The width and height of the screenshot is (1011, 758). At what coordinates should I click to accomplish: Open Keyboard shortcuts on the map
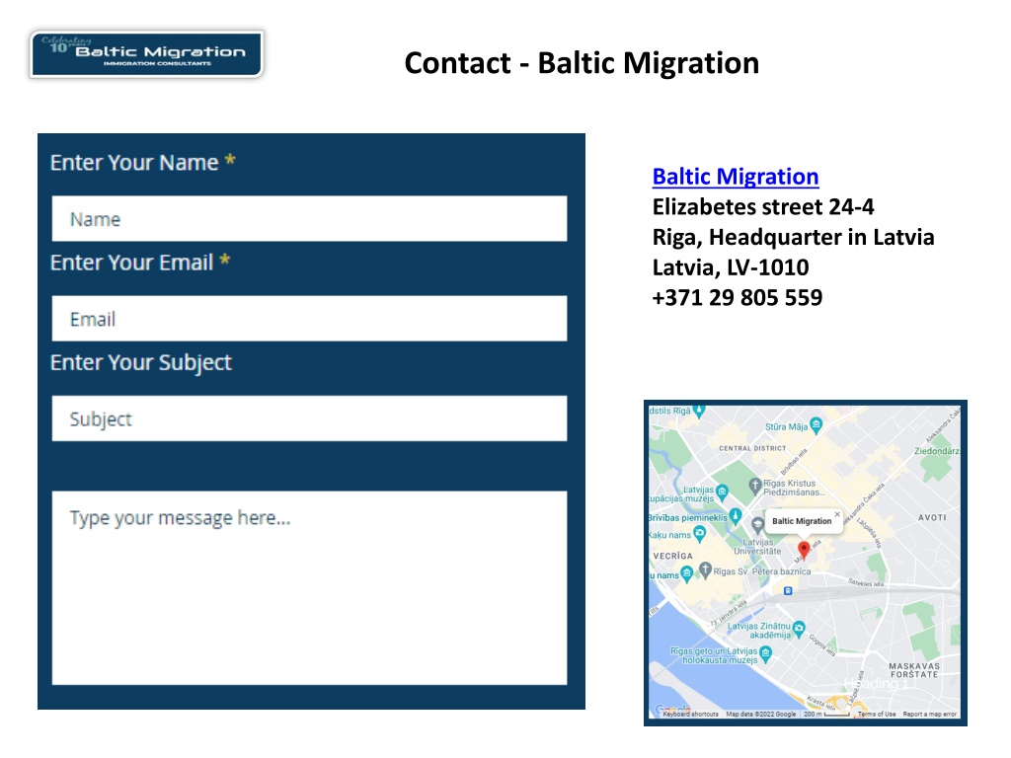point(690,714)
